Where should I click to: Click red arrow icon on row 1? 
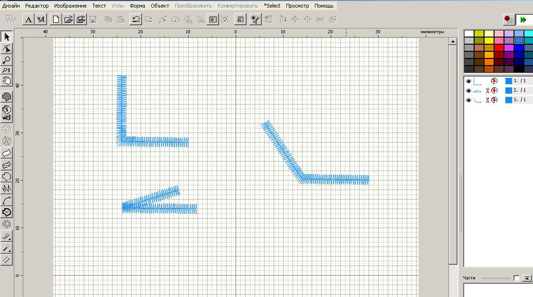[x=494, y=81]
